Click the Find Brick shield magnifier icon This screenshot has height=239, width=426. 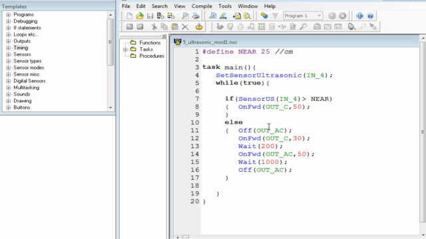click(351, 27)
